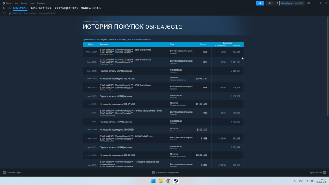Open the «Вступление в бой» bundle purchase row
329x185 pixels.
point(163,113)
